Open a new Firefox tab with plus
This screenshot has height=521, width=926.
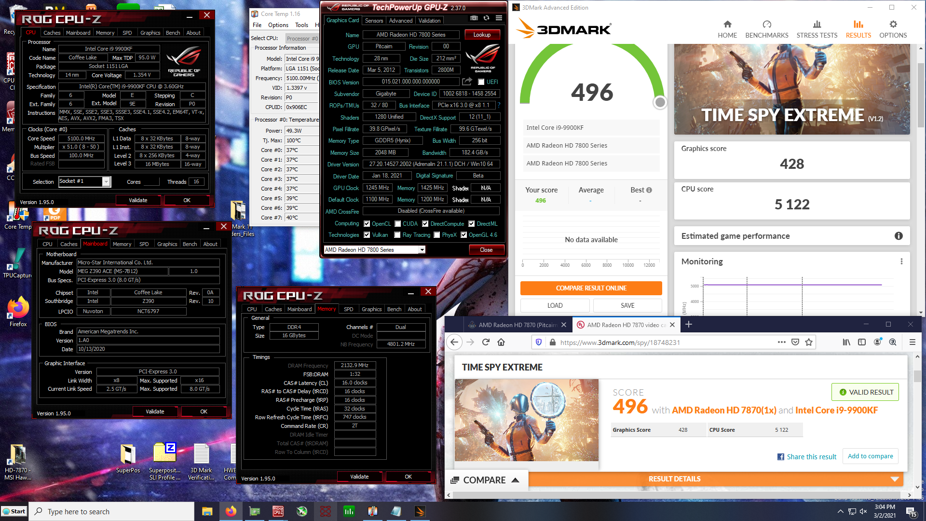pyautogui.click(x=689, y=324)
